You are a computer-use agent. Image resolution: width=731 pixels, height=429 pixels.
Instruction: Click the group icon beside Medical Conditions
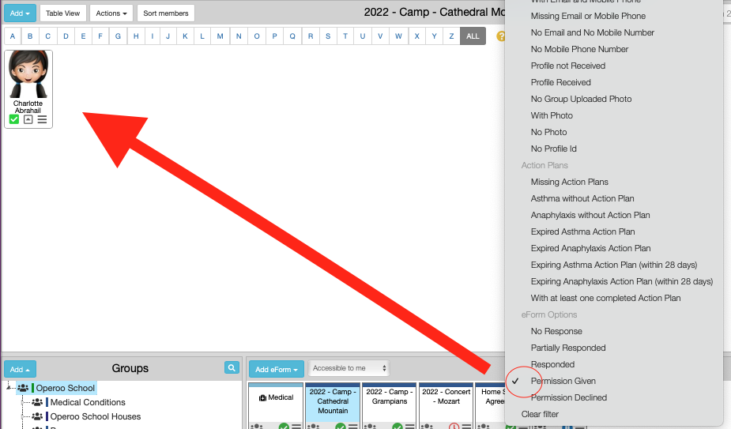coord(37,402)
